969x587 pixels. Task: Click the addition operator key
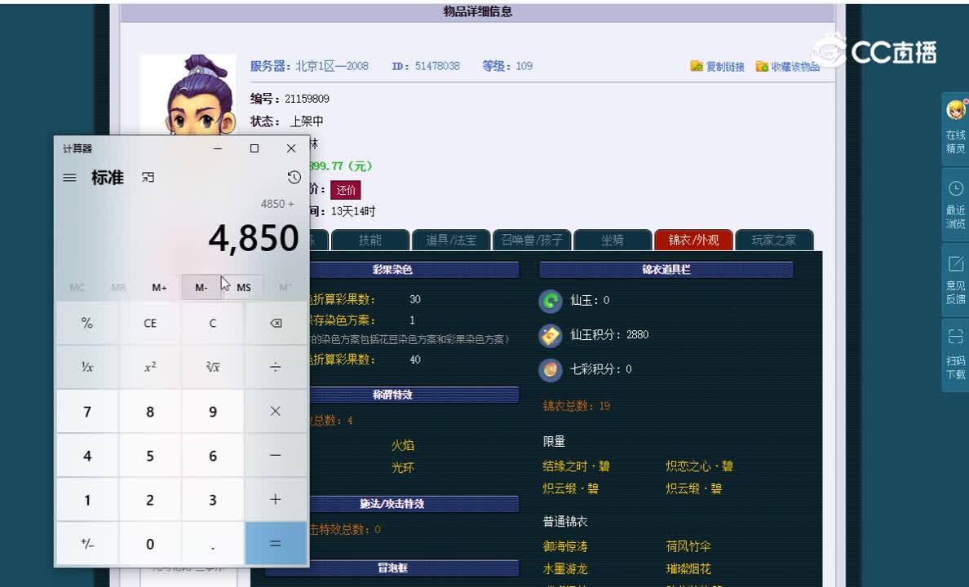[276, 499]
